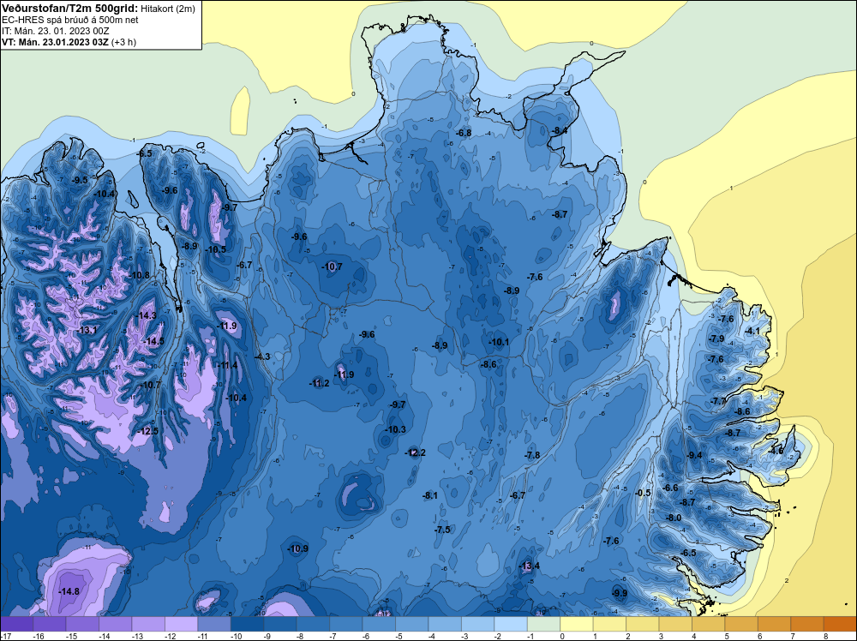Click the -6.8 temperature value on the map

click(464, 133)
